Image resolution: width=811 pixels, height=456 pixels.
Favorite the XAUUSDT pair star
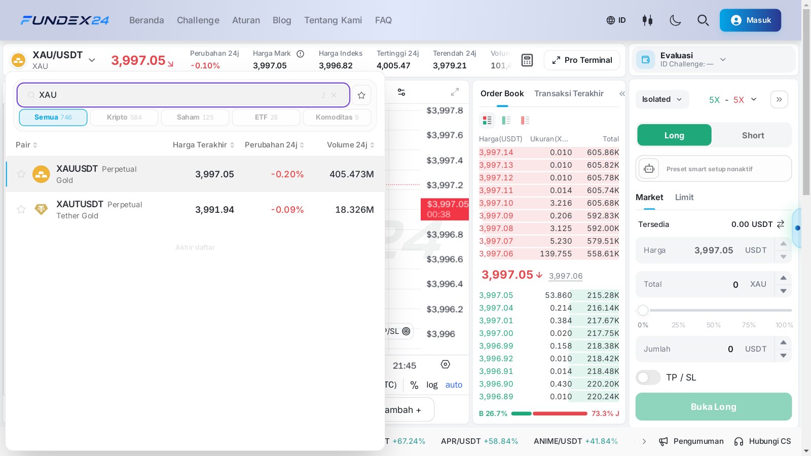[x=21, y=174]
